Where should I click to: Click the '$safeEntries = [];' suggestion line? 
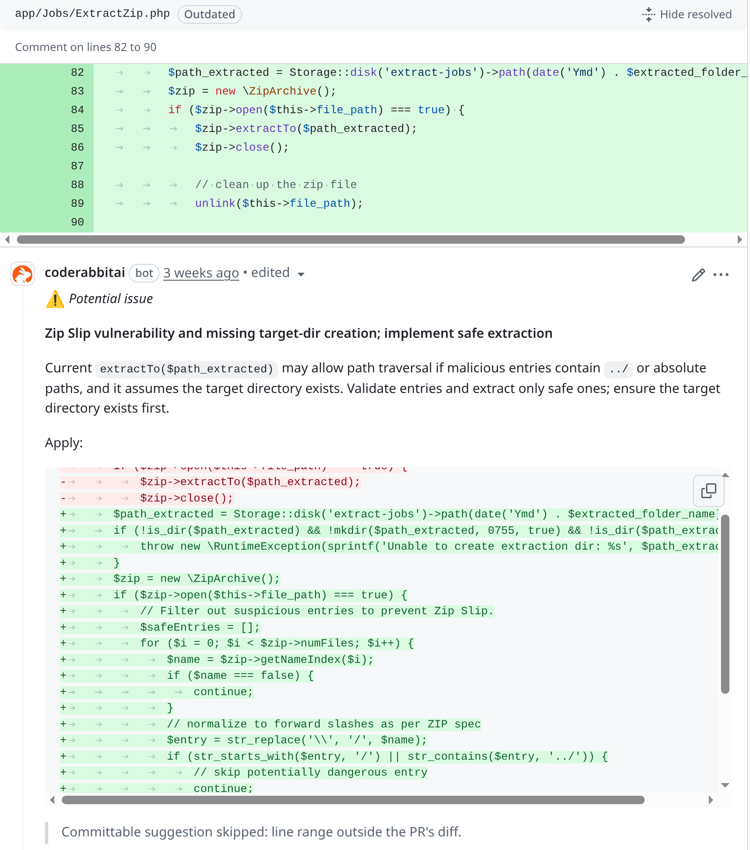tap(200, 627)
